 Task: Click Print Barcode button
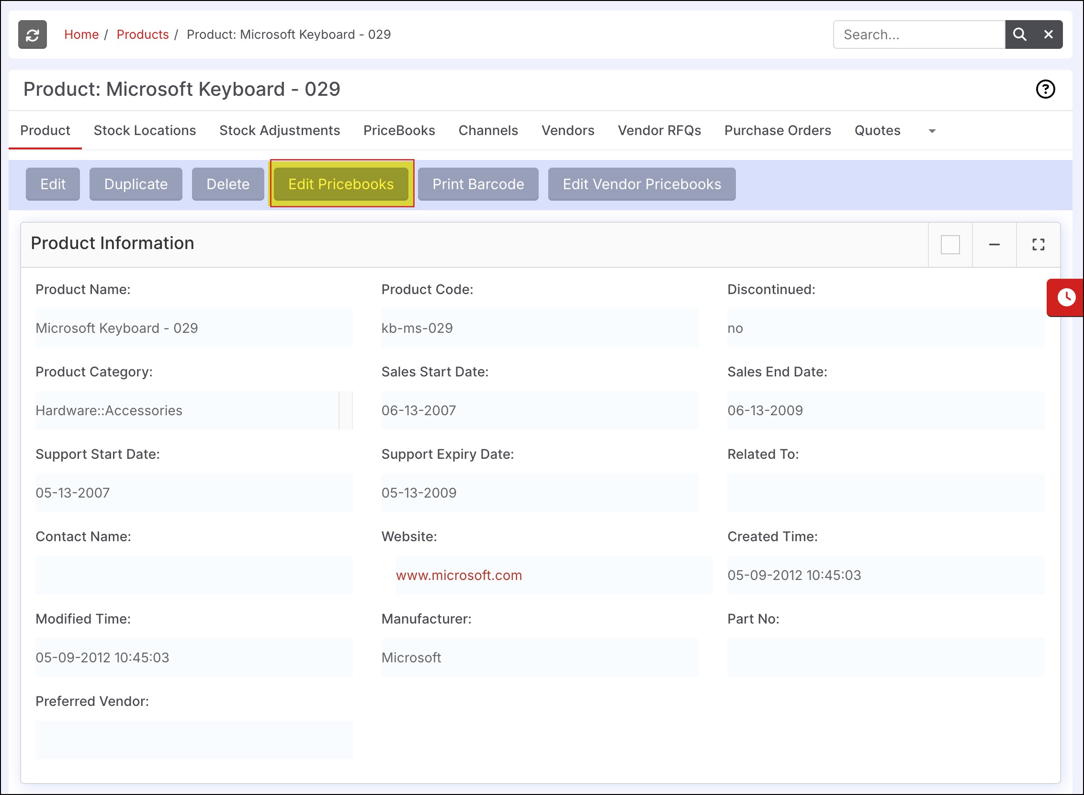click(478, 184)
